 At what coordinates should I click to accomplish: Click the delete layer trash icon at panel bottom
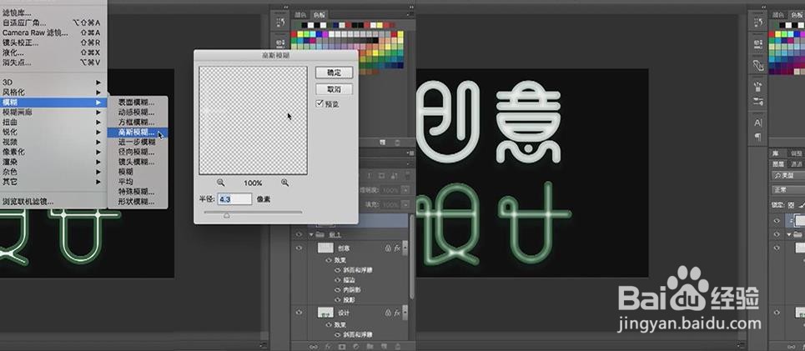397,346
